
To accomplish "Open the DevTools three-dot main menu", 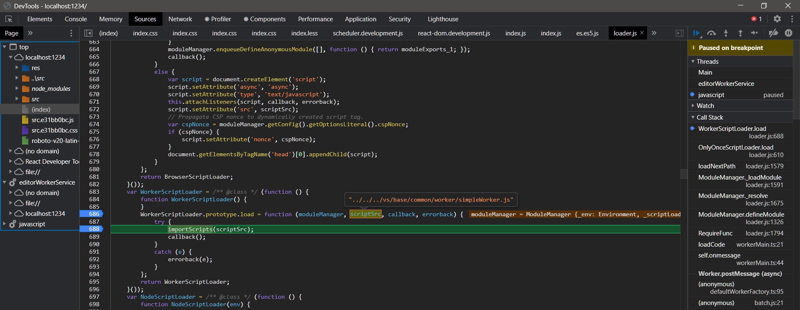I will coord(792,19).
